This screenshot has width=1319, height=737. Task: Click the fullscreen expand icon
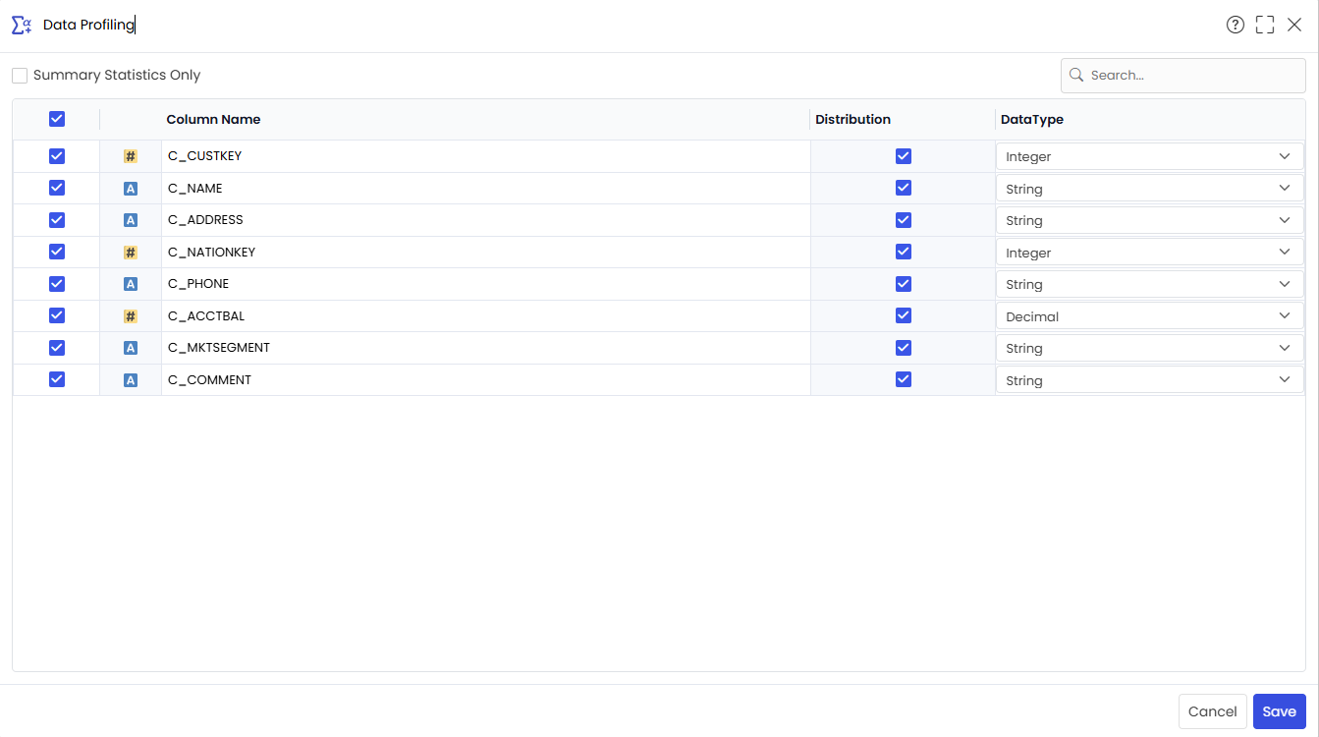click(1265, 25)
